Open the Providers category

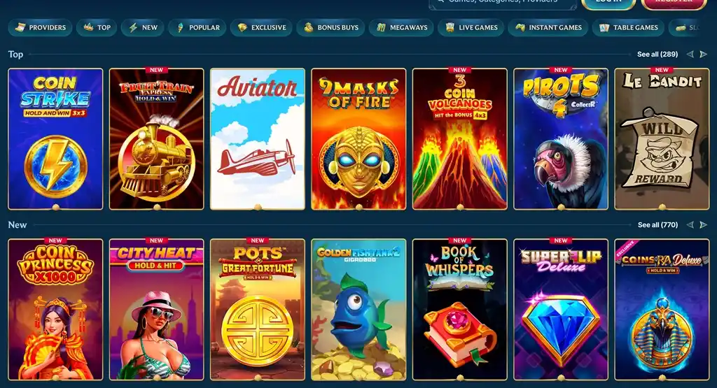click(40, 27)
